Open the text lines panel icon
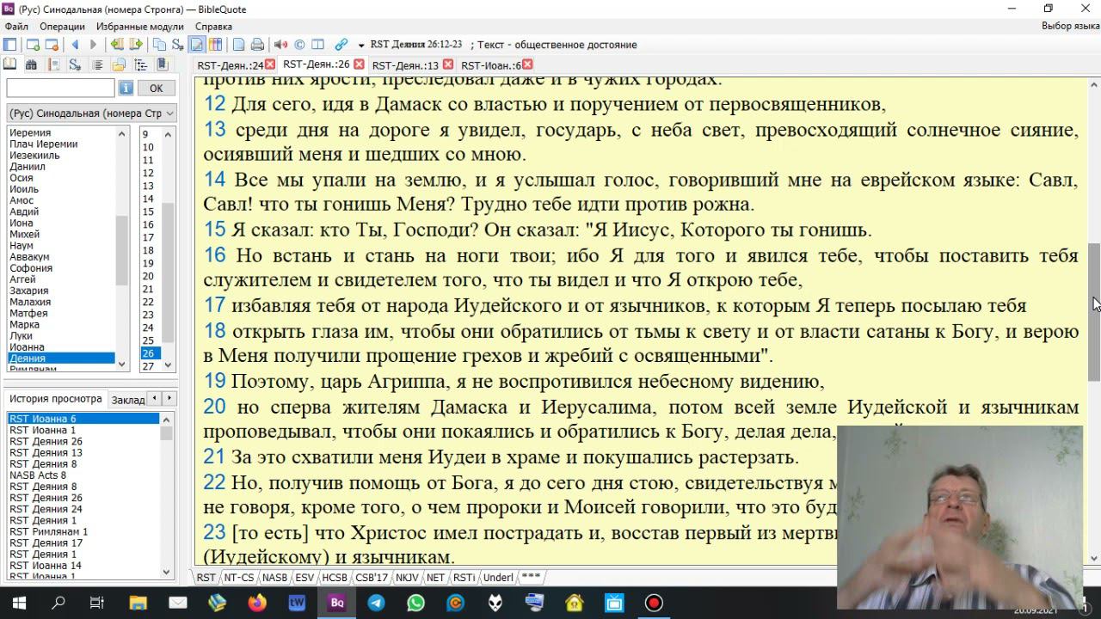This screenshot has width=1101, height=619. tap(97, 65)
